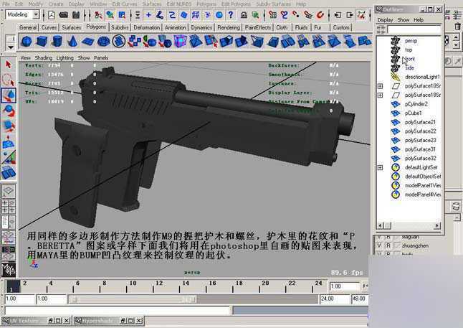
Task: Choose the Lasso select tool
Action: point(9,80)
